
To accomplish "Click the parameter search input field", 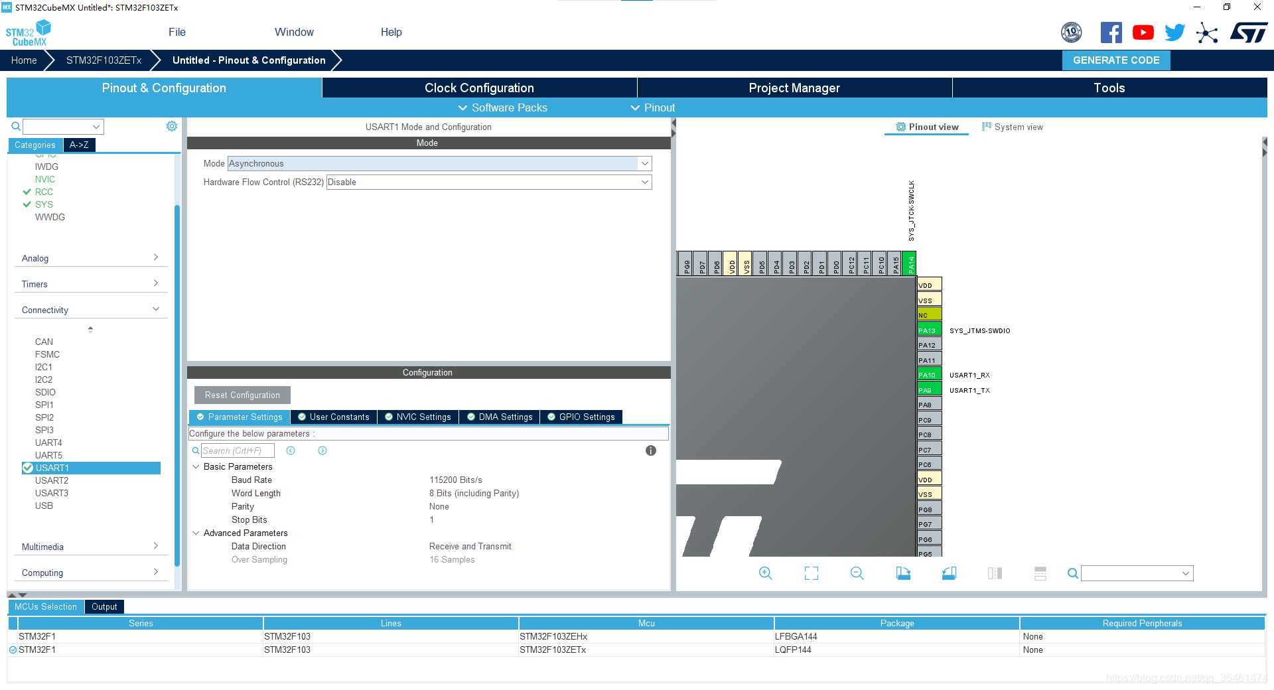I will coord(238,450).
